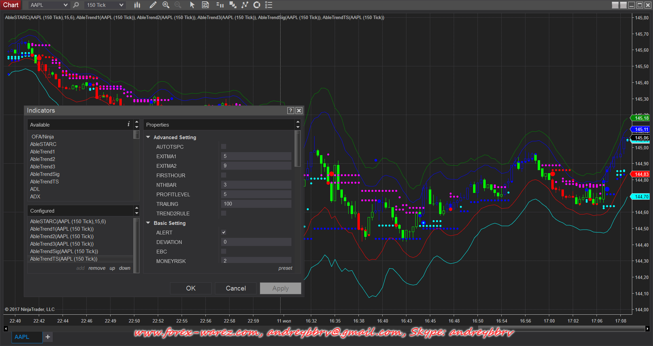Image resolution: width=653 pixels, height=346 pixels.
Task: Enable the AUTOTSPC checkbox
Action: [223, 147]
